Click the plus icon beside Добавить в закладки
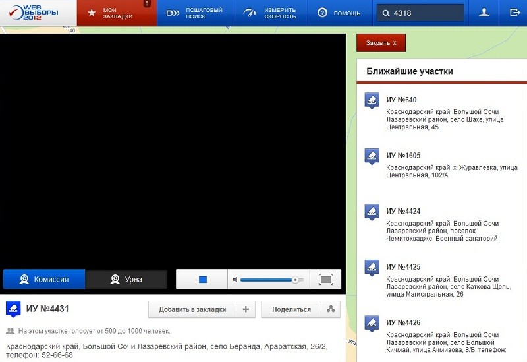The height and width of the screenshot is (362, 527). tap(245, 309)
